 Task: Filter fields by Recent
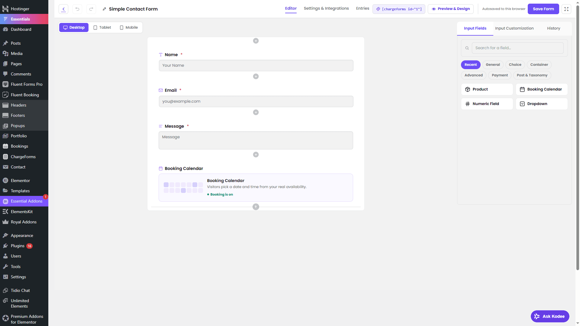tap(471, 65)
